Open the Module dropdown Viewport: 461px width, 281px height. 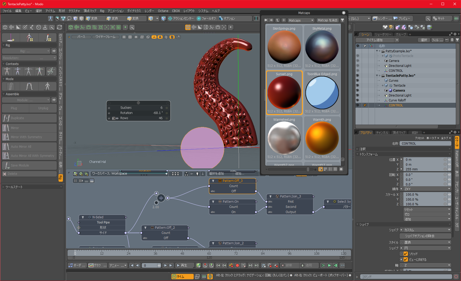point(26,100)
